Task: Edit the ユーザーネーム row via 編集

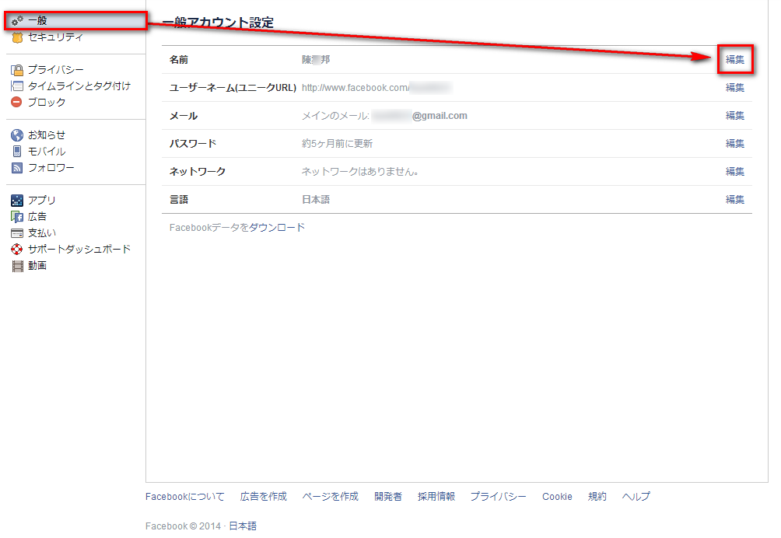Action: 734,88
